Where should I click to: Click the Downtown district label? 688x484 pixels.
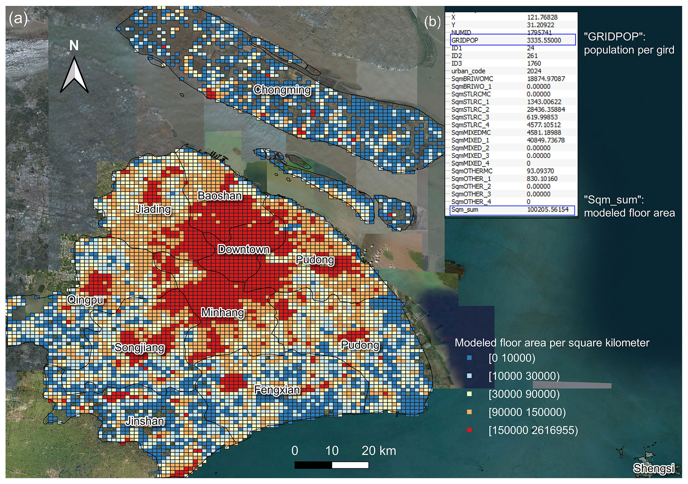[244, 249]
